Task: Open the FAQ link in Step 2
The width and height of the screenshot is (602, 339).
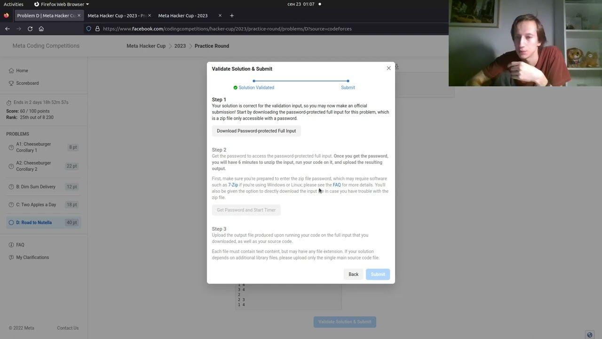Action: point(337,185)
